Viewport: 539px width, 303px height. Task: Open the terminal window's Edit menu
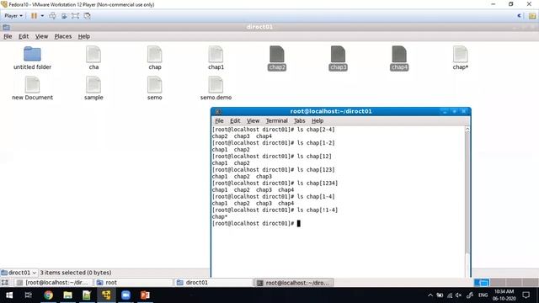pos(235,121)
